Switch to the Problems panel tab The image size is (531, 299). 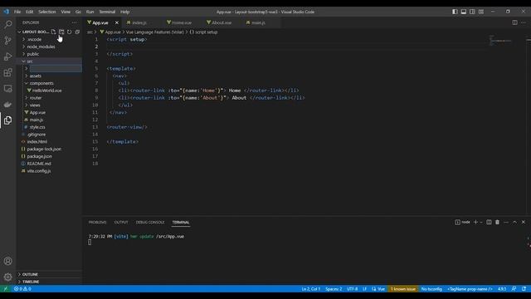point(98,223)
